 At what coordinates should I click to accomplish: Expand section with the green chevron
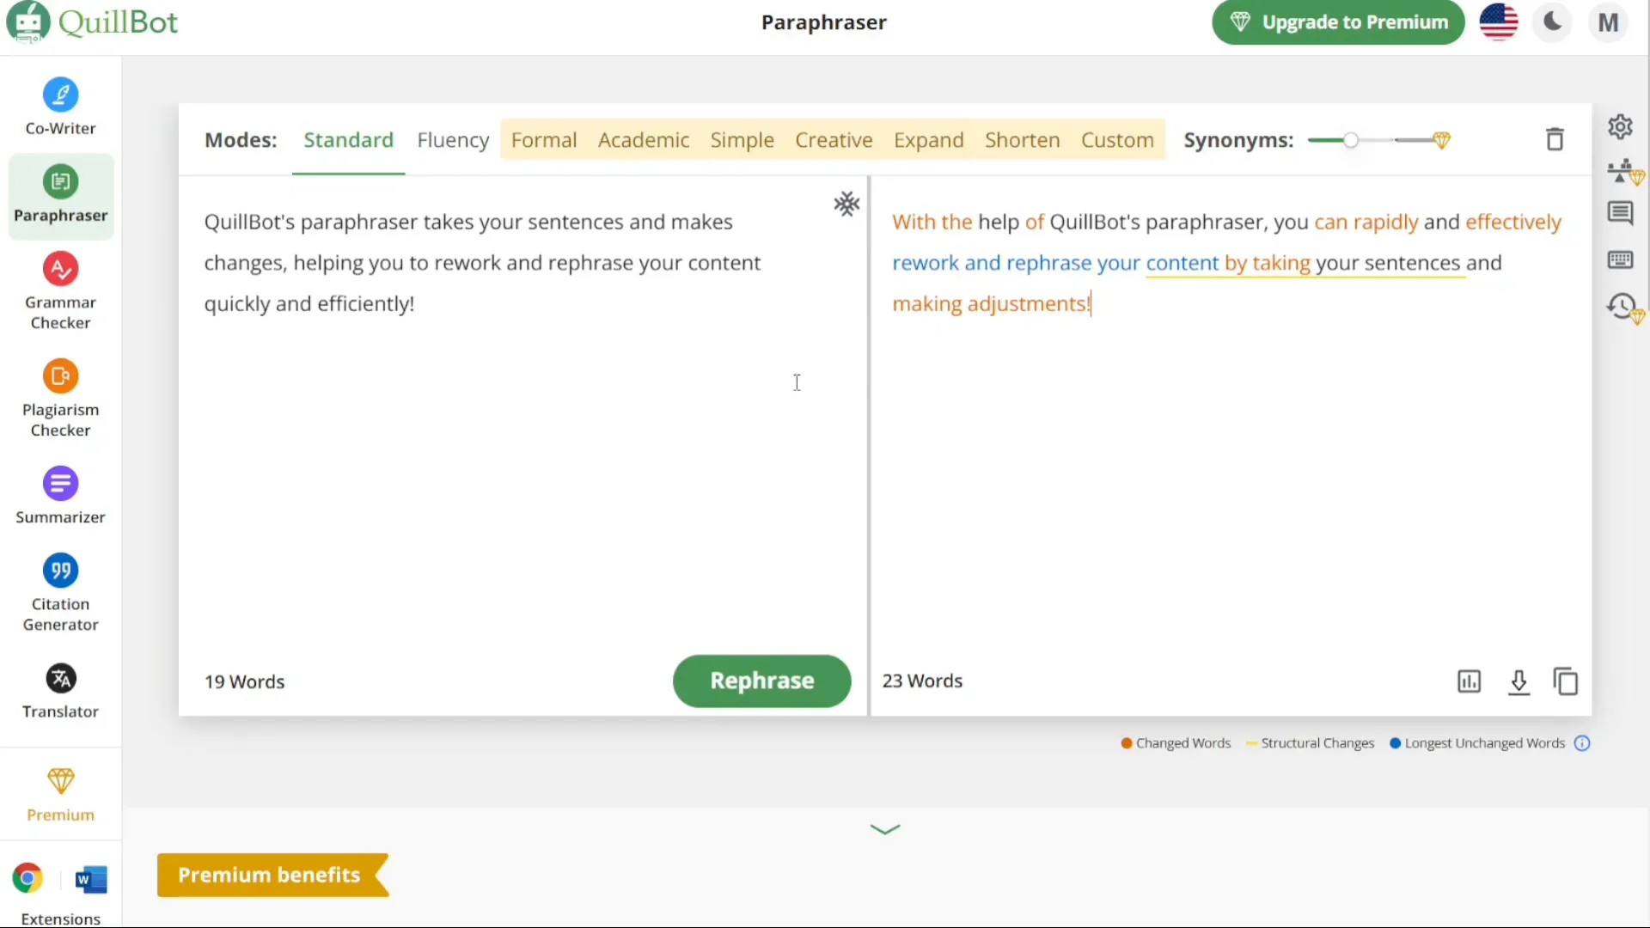coord(884,829)
